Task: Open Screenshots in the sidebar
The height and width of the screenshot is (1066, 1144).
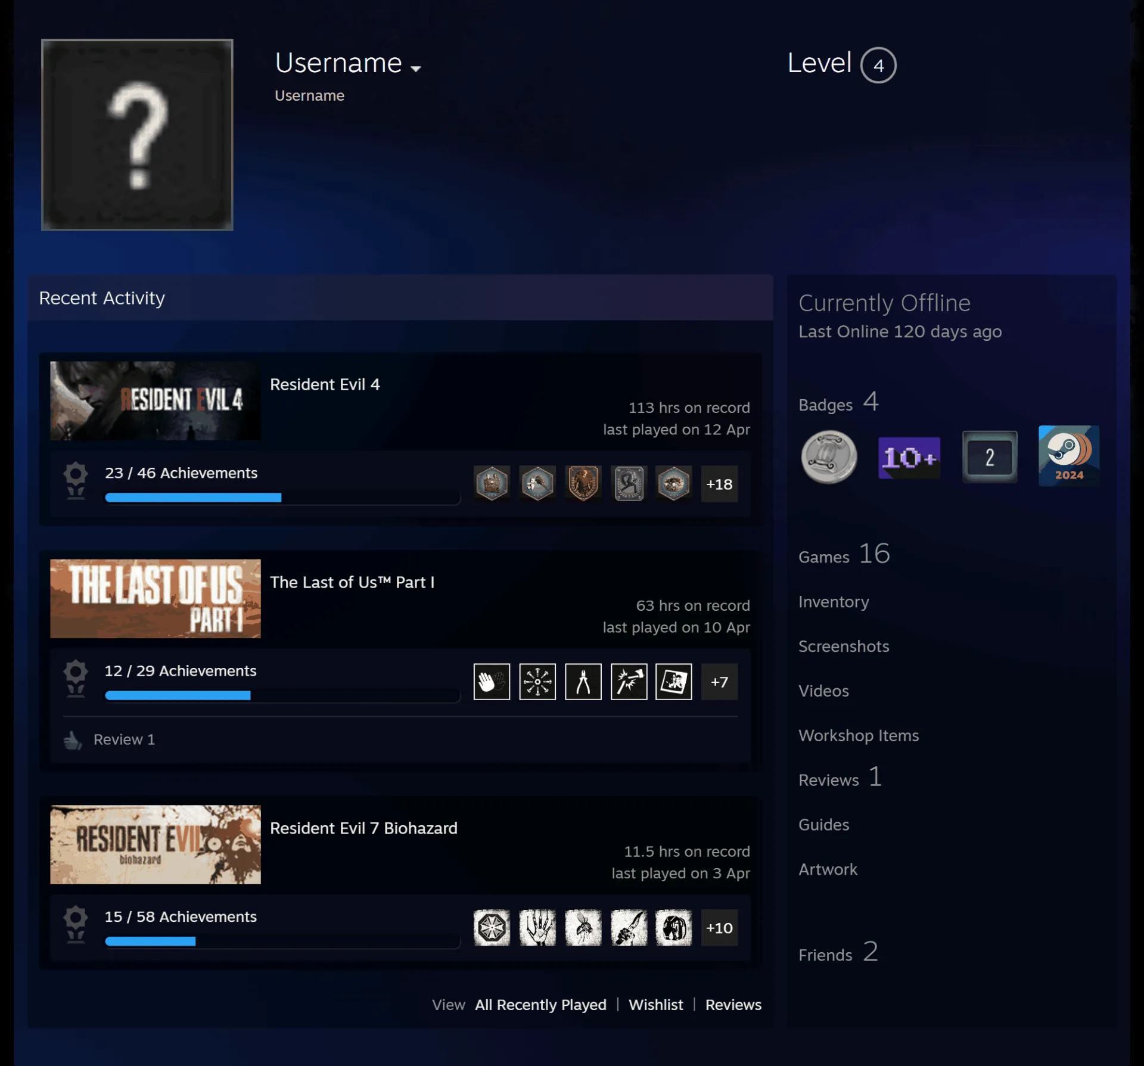Action: [x=844, y=647]
